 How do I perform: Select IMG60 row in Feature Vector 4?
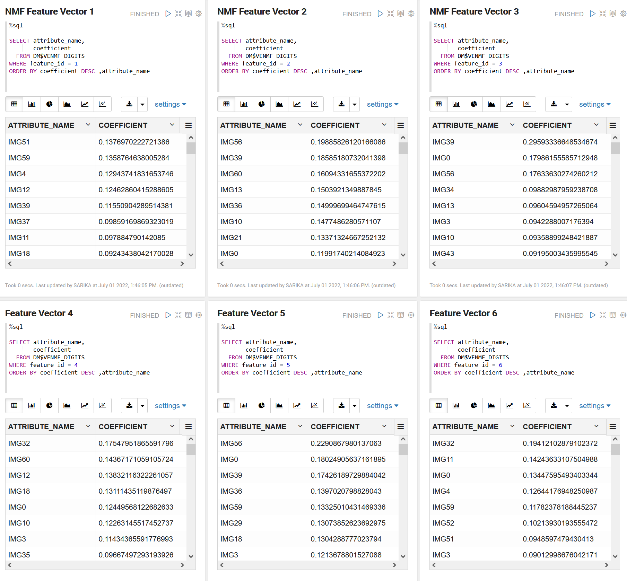[96, 459]
